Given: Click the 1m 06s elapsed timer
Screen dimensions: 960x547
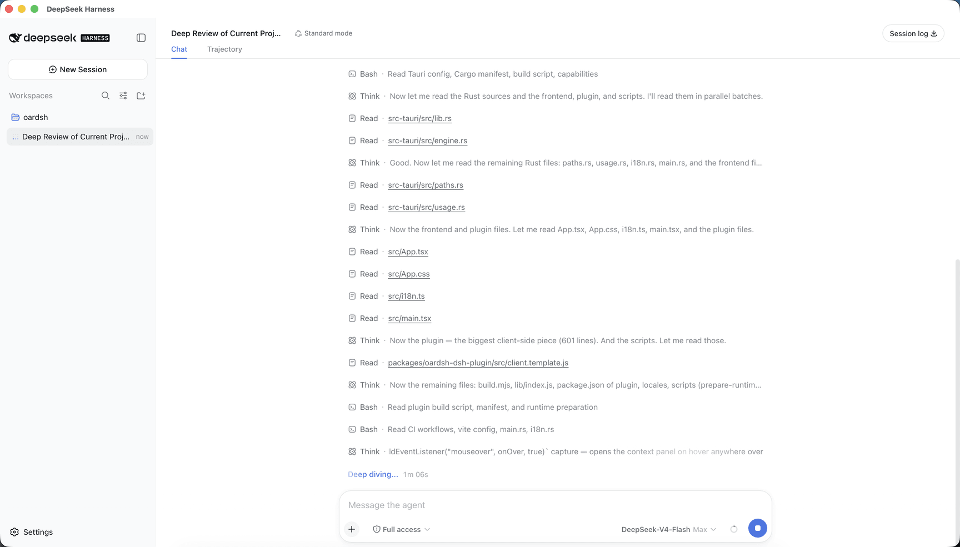Looking at the screenshot, I should click(x=416, y=474).
